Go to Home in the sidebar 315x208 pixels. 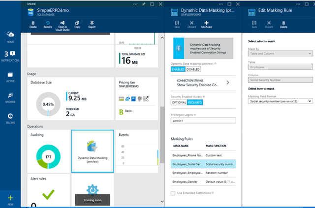(x=10, y=37)
